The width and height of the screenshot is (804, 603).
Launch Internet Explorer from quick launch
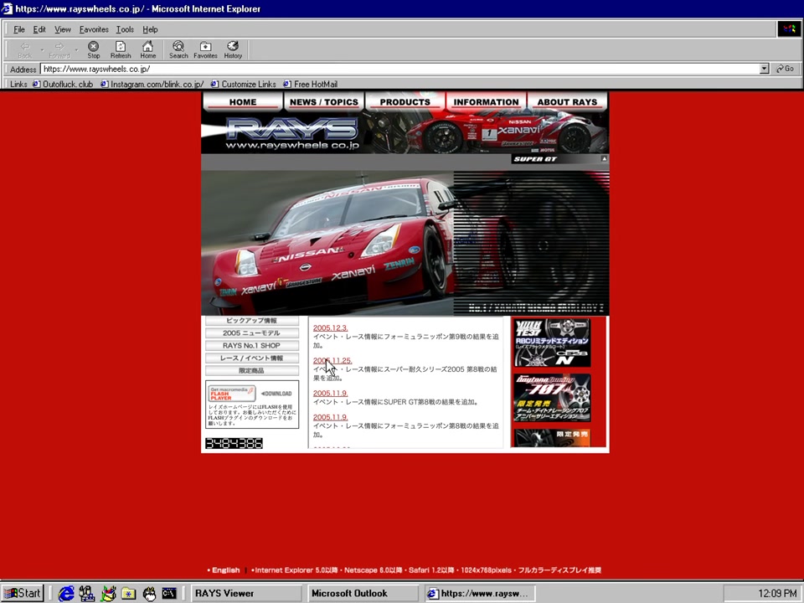point(65,593)
